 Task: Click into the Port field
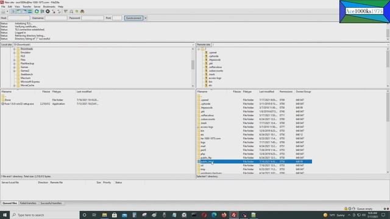tap(117, 18)
